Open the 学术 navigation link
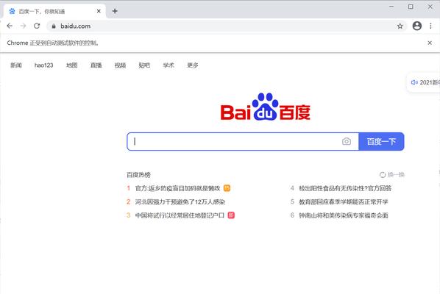 pyautogui.click(x=168, y=65)
